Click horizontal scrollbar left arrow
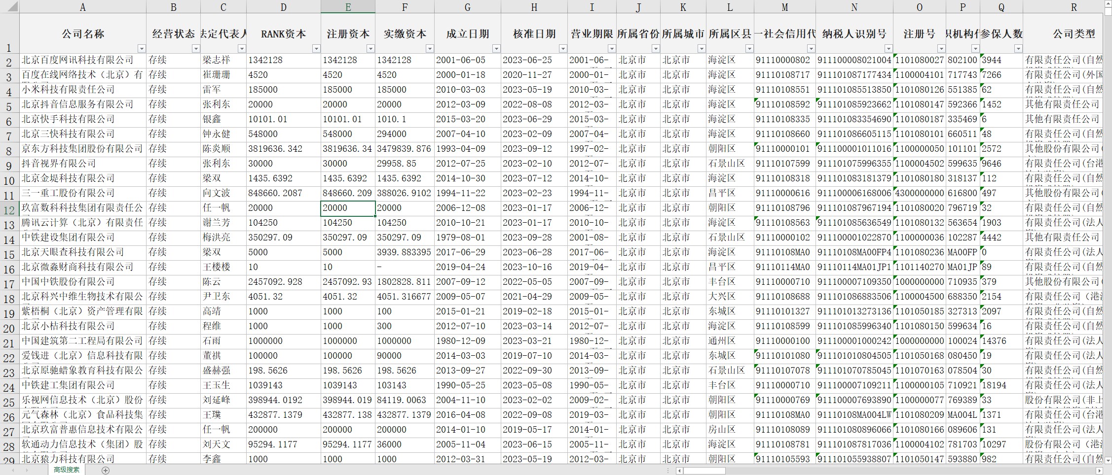 click(679, 471)
